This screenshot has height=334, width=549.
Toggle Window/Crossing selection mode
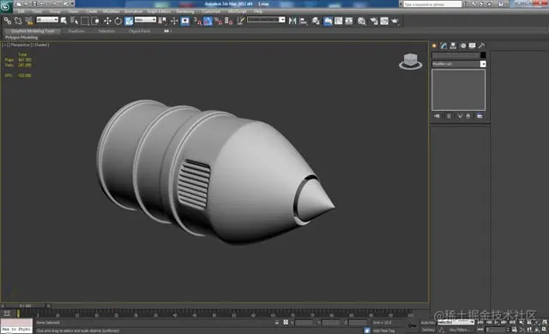[95, 21]
